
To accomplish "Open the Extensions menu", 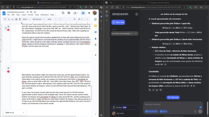I will pos(44,15).
